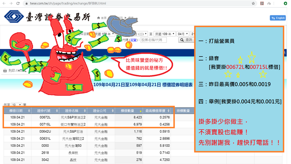The image size is (291, 164).
Task: Sort table by 證券名稱 column arrows
Action: tap(84, 111)
